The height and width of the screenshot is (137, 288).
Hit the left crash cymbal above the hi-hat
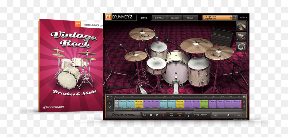(x=142, y=34)
